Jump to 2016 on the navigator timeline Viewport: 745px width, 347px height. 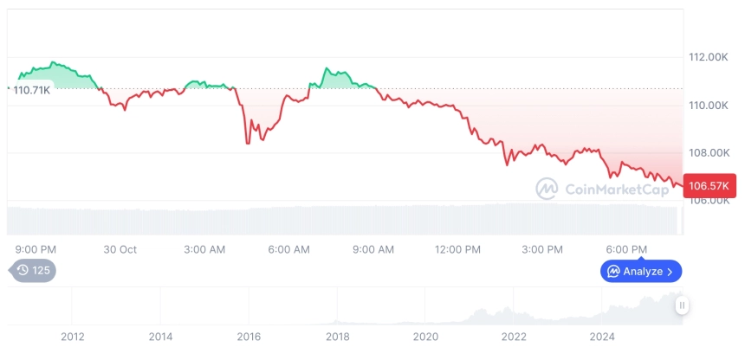pyautogui.click(x=249, y=336)
